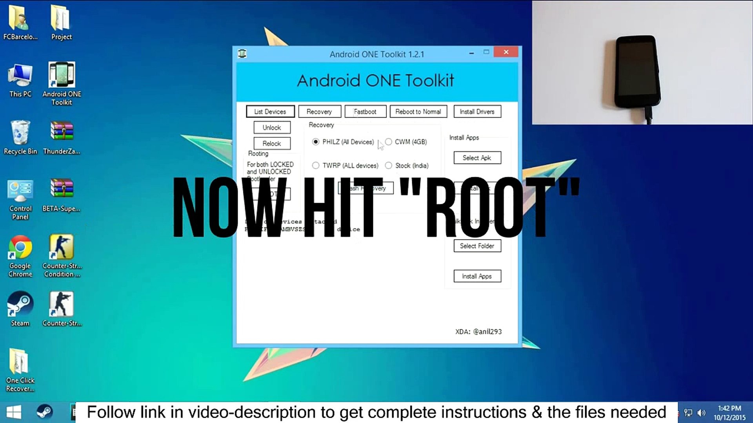The width and height of the screenshot is (753, 423).
Task: Open the Control Panel desktop icon
Action: click(20, 191)
